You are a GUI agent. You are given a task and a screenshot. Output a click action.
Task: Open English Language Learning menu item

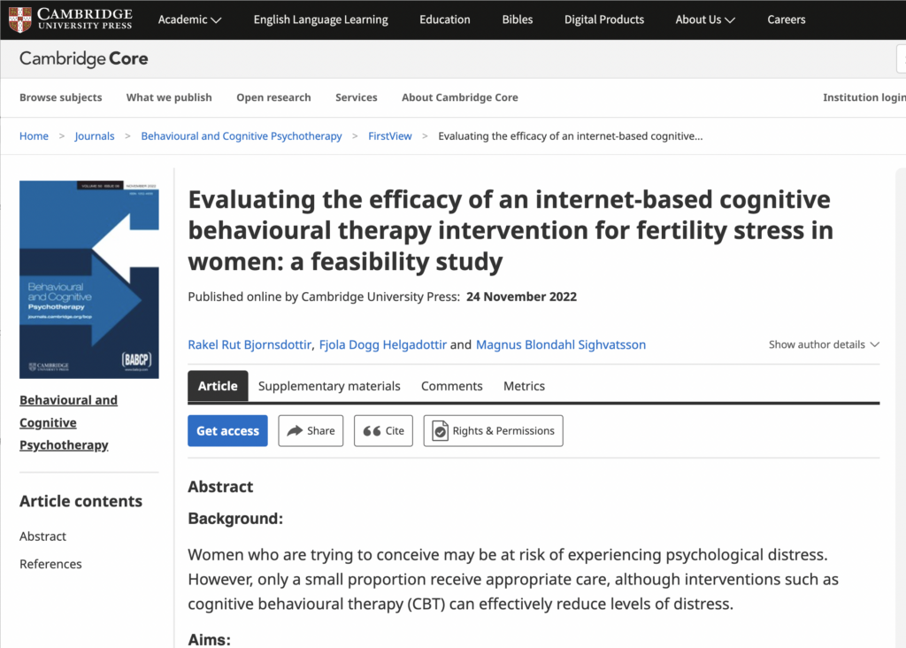click(320, 19)
